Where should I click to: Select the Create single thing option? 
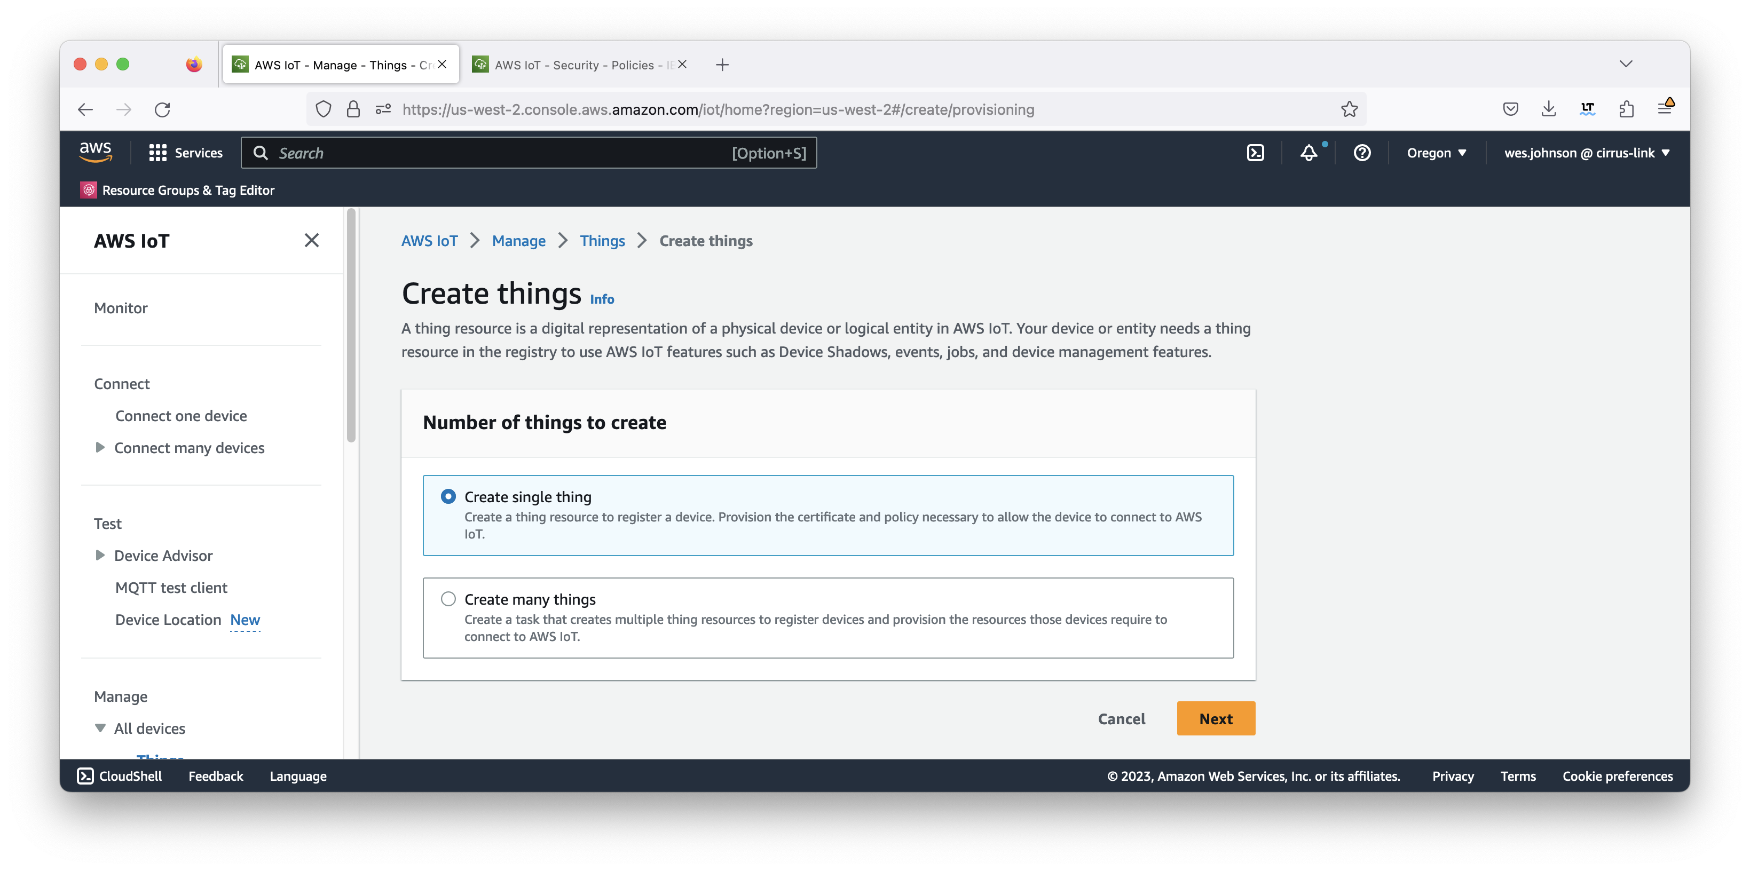(828, 515)
